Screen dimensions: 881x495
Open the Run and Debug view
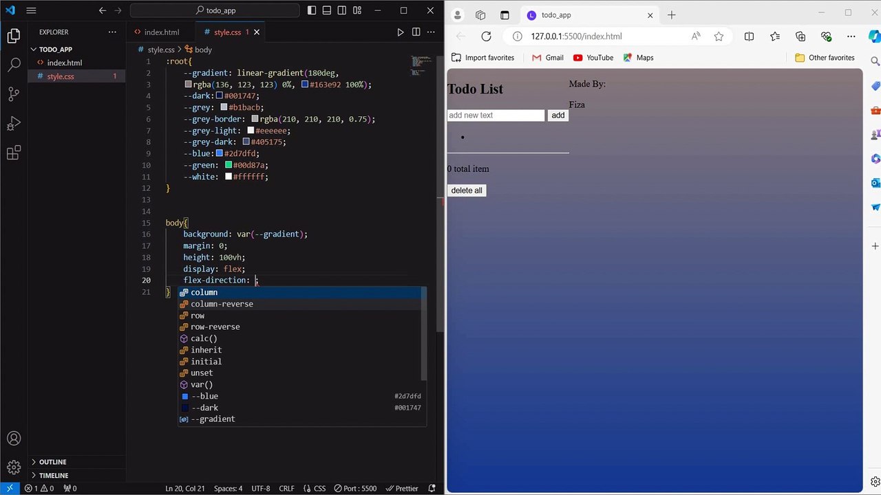point(14,124)
